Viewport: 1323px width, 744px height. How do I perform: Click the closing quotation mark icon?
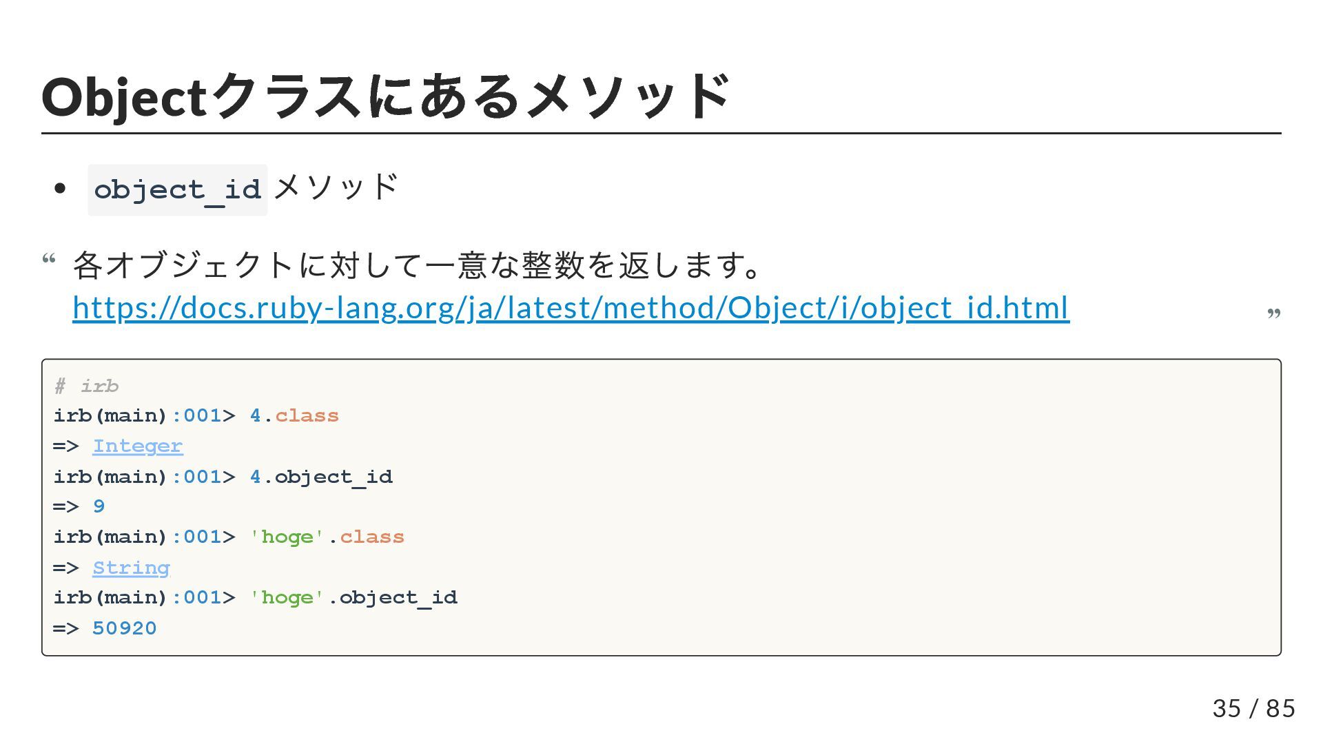click(x=1273, y=313)
